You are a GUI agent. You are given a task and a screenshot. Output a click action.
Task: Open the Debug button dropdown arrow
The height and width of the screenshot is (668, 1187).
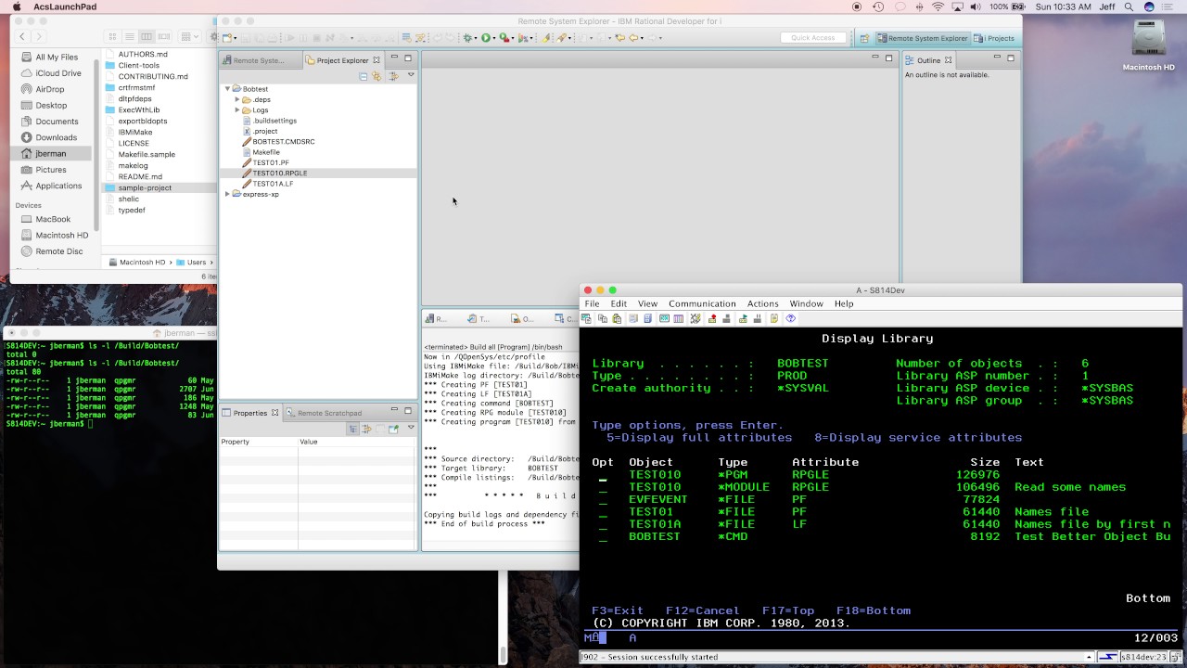(x=476, y=38)
